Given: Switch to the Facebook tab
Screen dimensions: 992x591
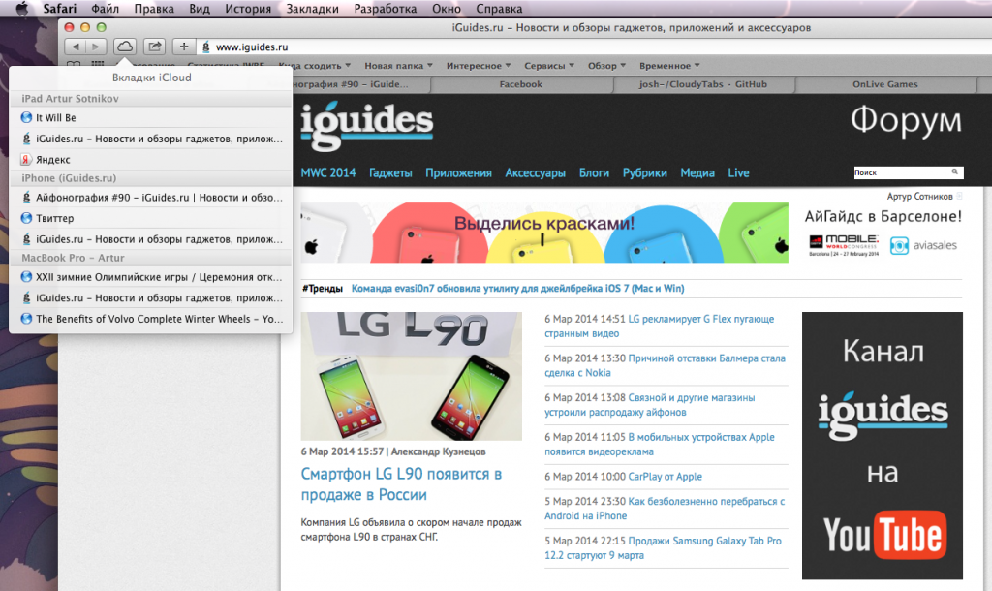Looking at the screenshot, I should 520,84.
